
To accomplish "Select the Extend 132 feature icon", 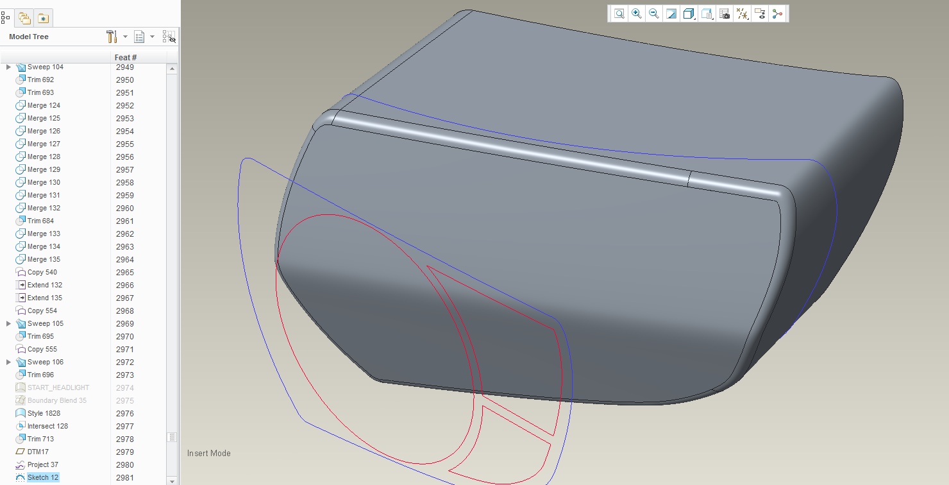I will click(x=21, y=285).
